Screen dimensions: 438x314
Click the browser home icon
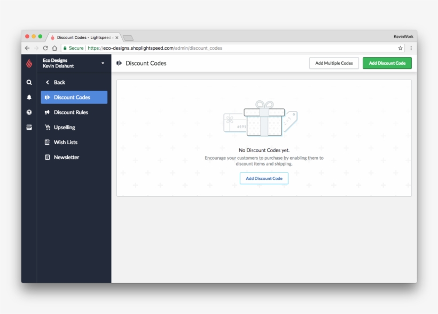54,48
